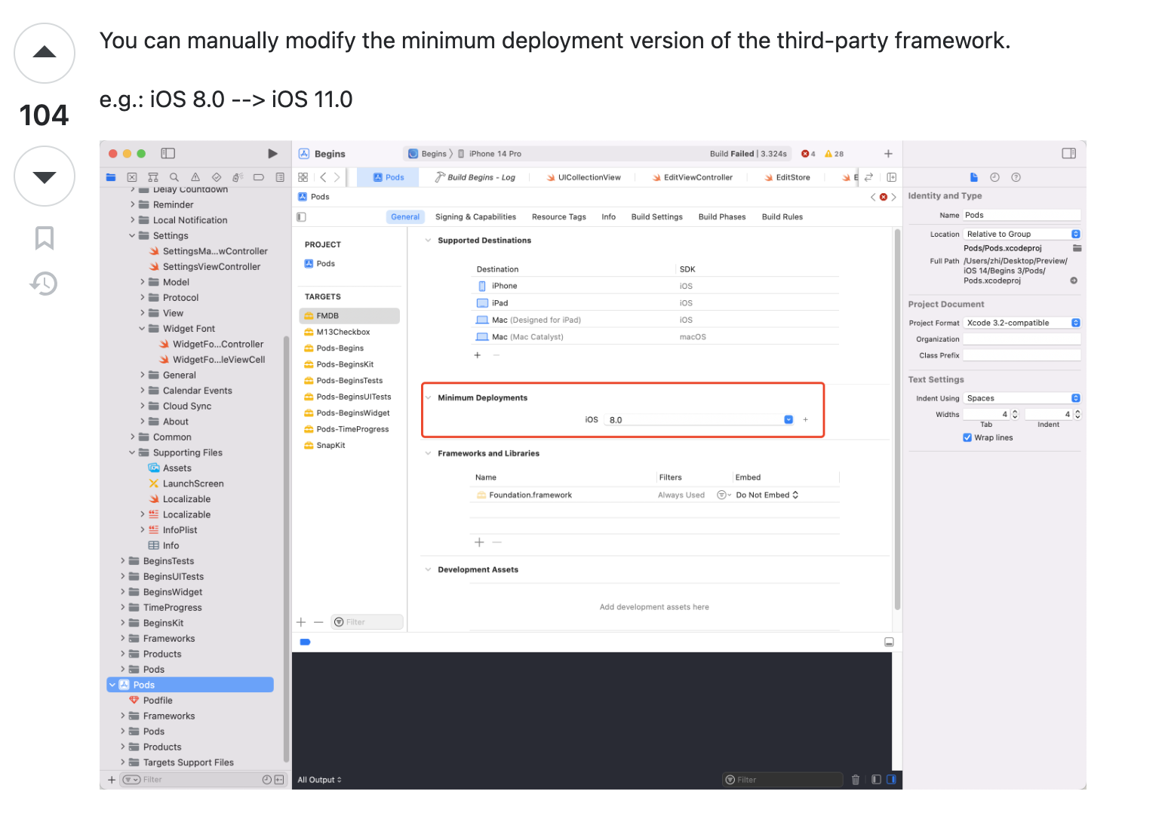Image resolution: width=1168 pixels, height=825 pixels.
Task: Open the project navigator folder icon
Action: coord(111,177)
